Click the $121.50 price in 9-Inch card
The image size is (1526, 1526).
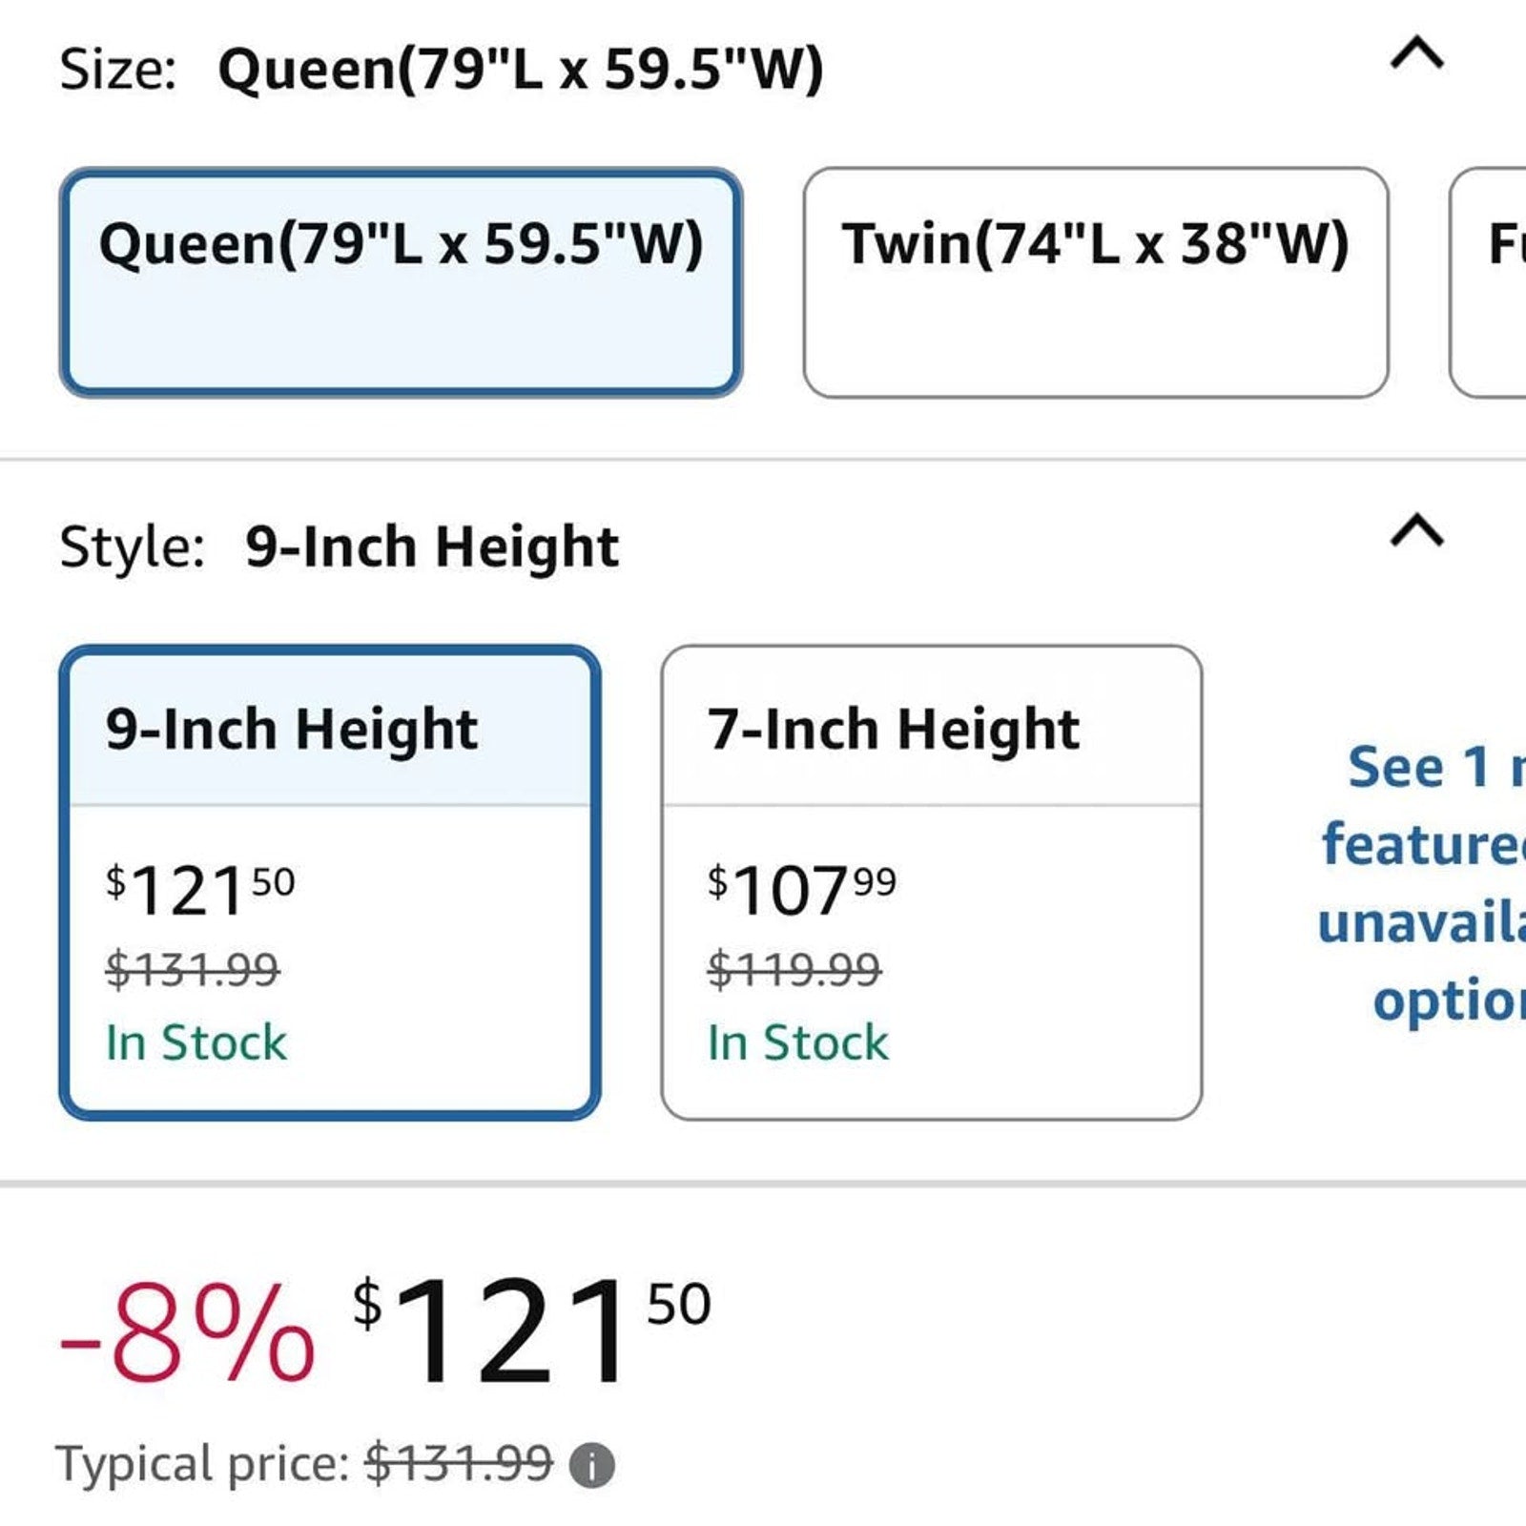pos(200,889)
